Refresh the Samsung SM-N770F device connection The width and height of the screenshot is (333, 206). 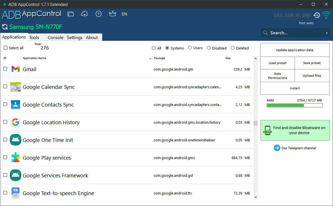point(4,27)
